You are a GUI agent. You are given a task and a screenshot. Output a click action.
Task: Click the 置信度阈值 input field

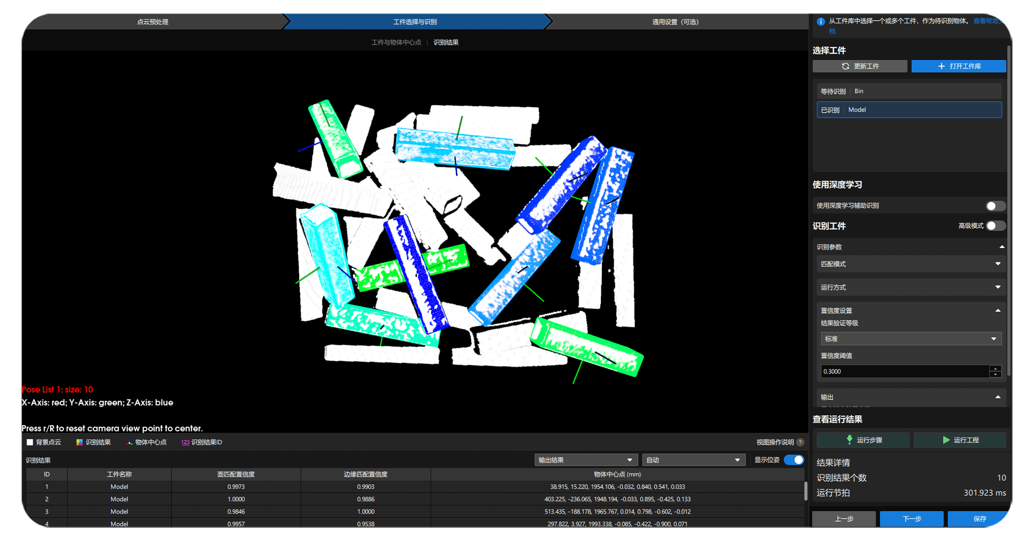click(x=904, y=371)
